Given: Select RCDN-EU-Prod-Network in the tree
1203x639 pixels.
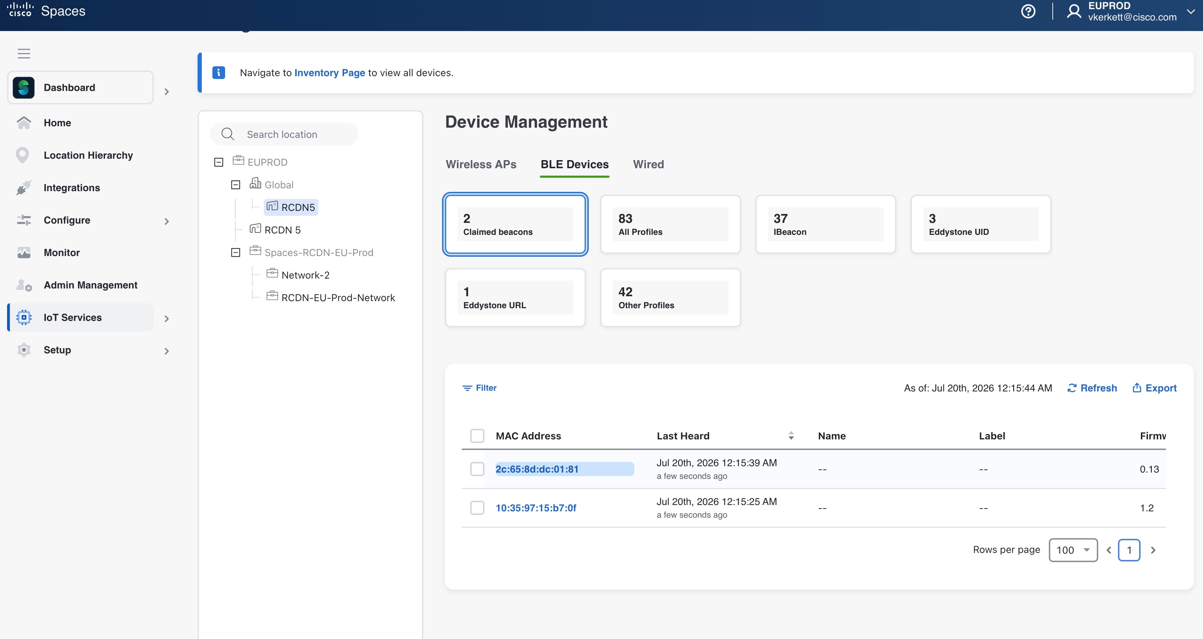Looking at the screenshot, I should coord(338,298).
